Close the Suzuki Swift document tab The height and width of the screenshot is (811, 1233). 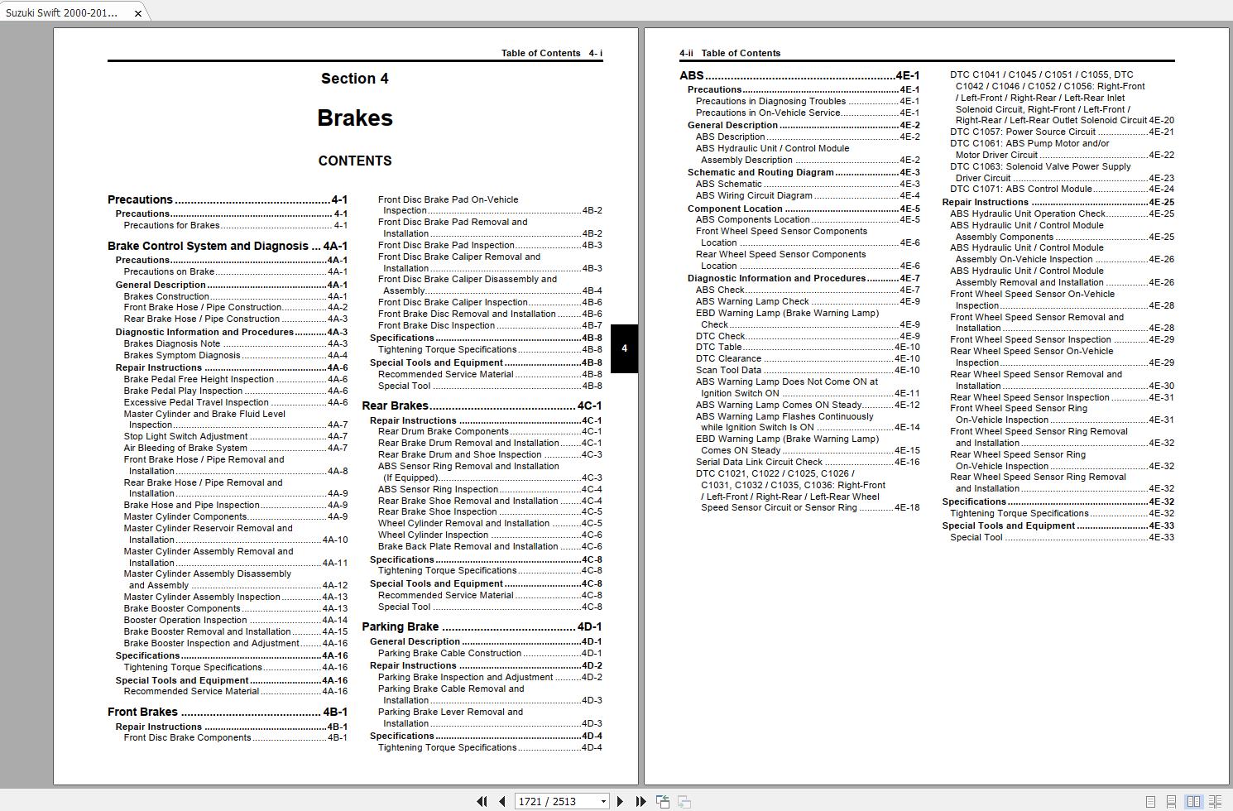[137, 12]
